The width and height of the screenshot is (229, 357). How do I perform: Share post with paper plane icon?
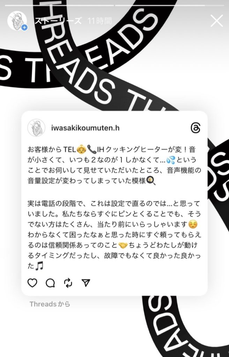(86, 283)
